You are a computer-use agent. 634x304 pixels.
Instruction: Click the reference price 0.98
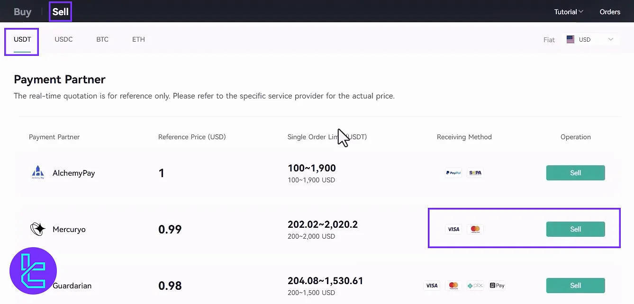click(170, 286)
